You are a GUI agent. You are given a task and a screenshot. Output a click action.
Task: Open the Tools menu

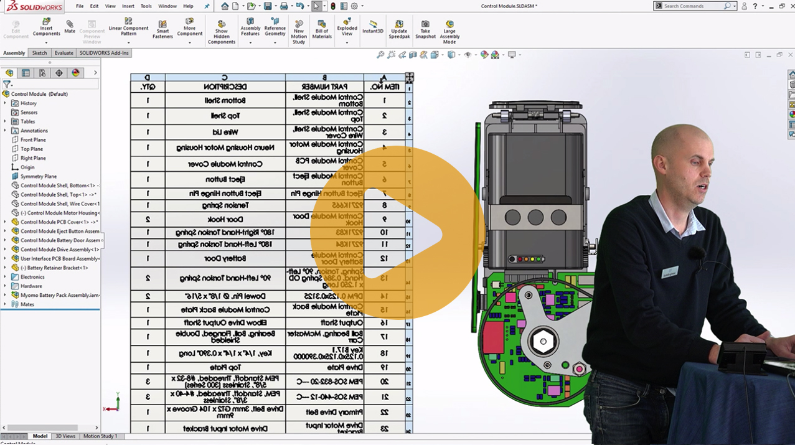pyautogui.click(x=146, y=6)
